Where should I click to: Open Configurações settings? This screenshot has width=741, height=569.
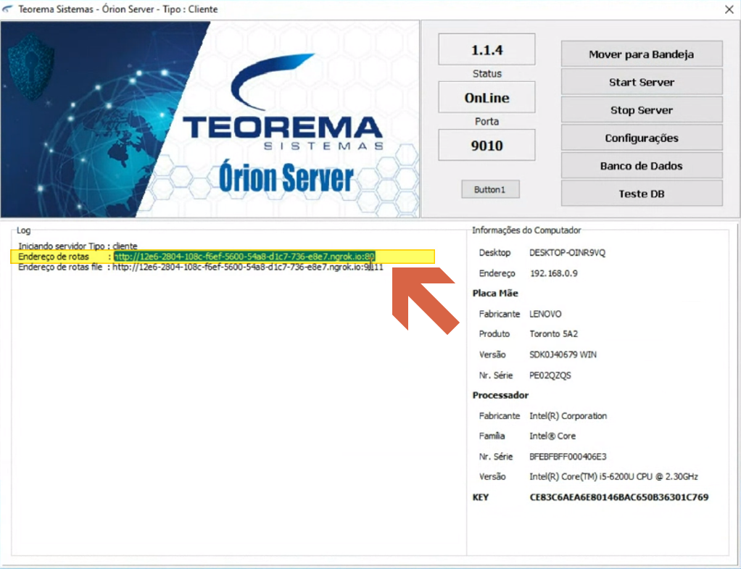[x=641, y=138]
